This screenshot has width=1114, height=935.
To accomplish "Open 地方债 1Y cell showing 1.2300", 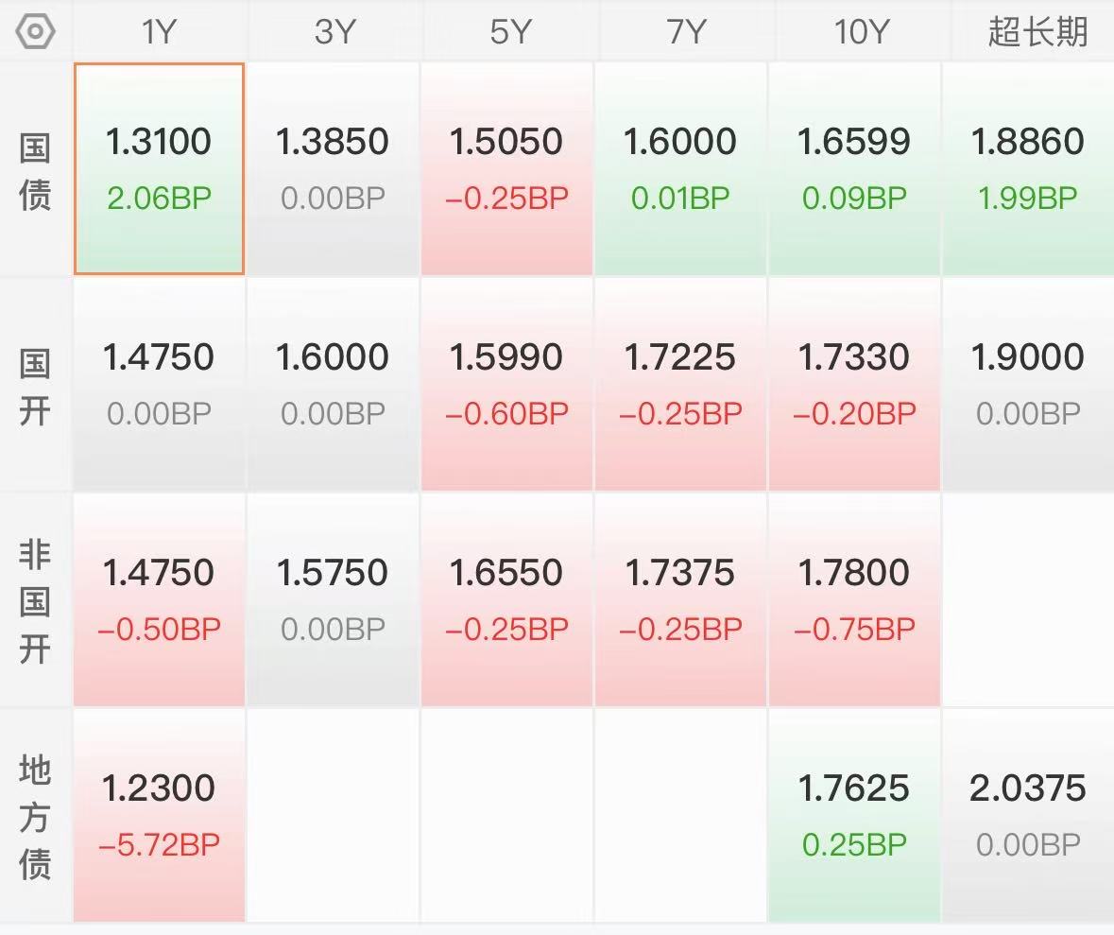I will 159,815.
